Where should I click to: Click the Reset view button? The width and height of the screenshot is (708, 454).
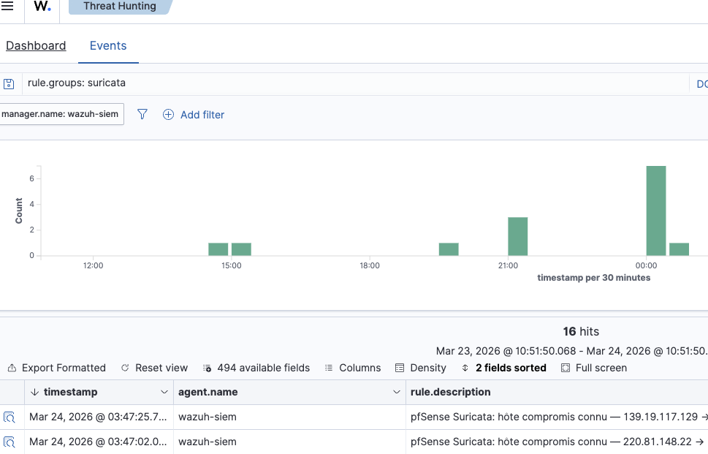(154, 368)
